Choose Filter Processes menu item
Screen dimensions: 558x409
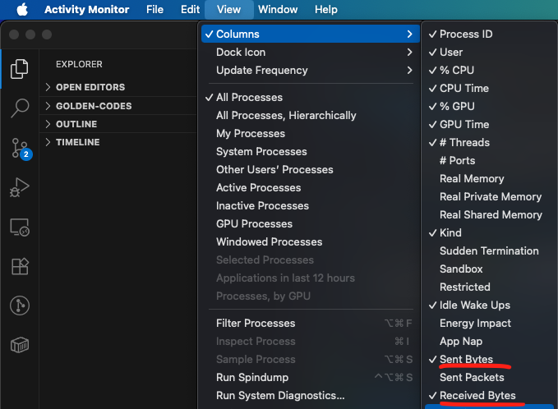pyautogui.click(x=311, y=324)
